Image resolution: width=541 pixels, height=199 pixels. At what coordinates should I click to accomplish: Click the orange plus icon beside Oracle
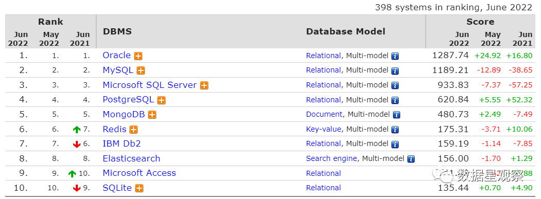(x=138, y=56)
